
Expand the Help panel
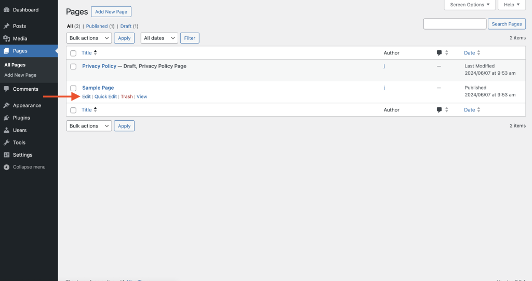coord(512,5)
